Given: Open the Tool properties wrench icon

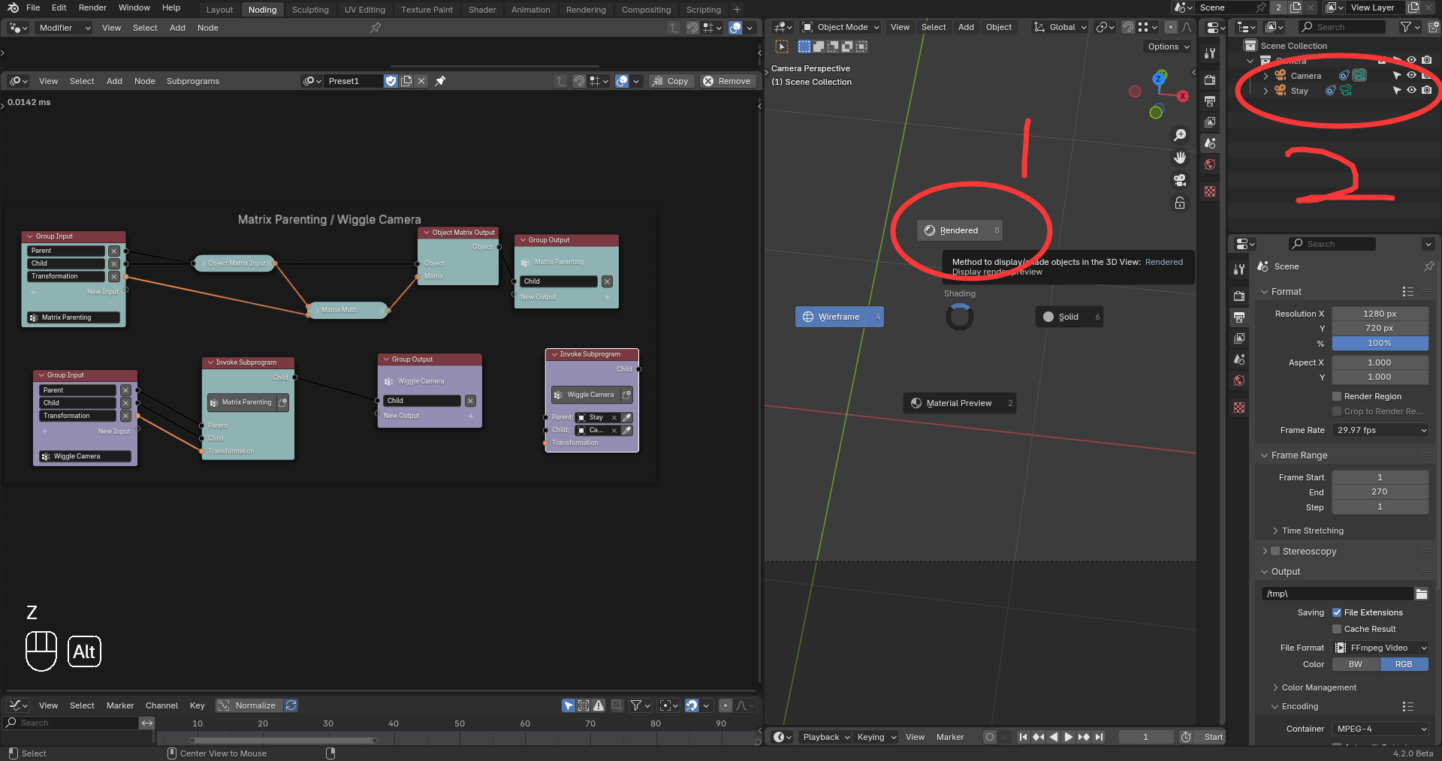Looking at the screenshot, I should 1239,269.
